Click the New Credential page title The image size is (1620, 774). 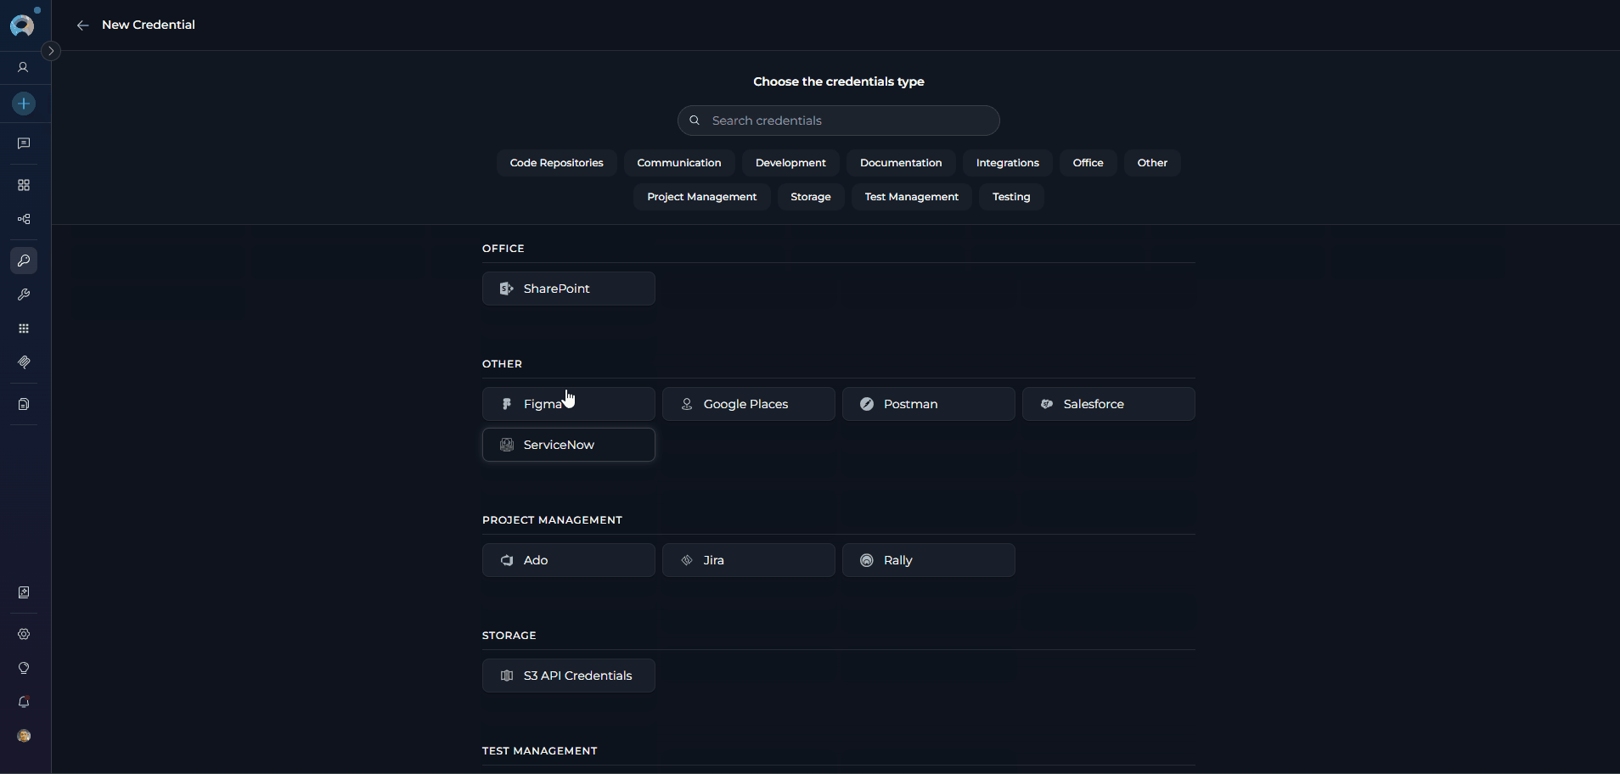pos(149,25)
